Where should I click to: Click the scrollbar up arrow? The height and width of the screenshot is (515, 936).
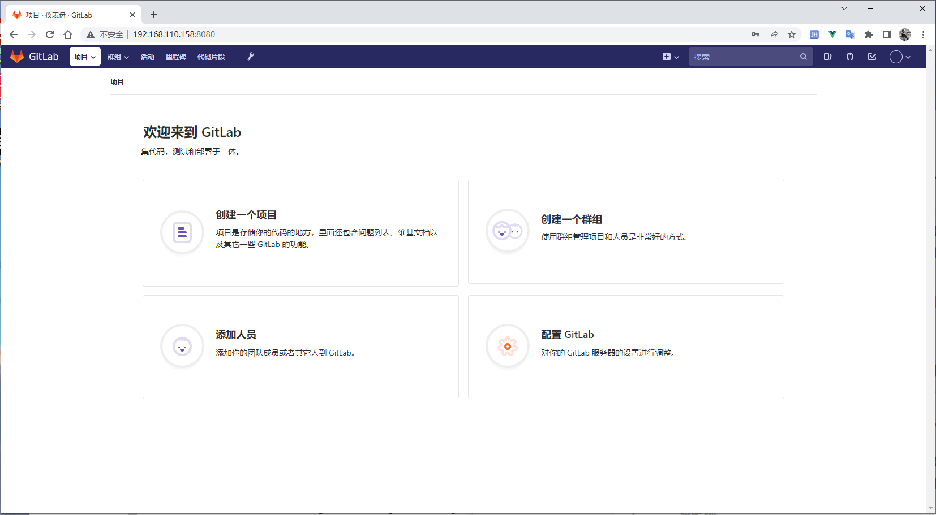click(x=931, y=50)
